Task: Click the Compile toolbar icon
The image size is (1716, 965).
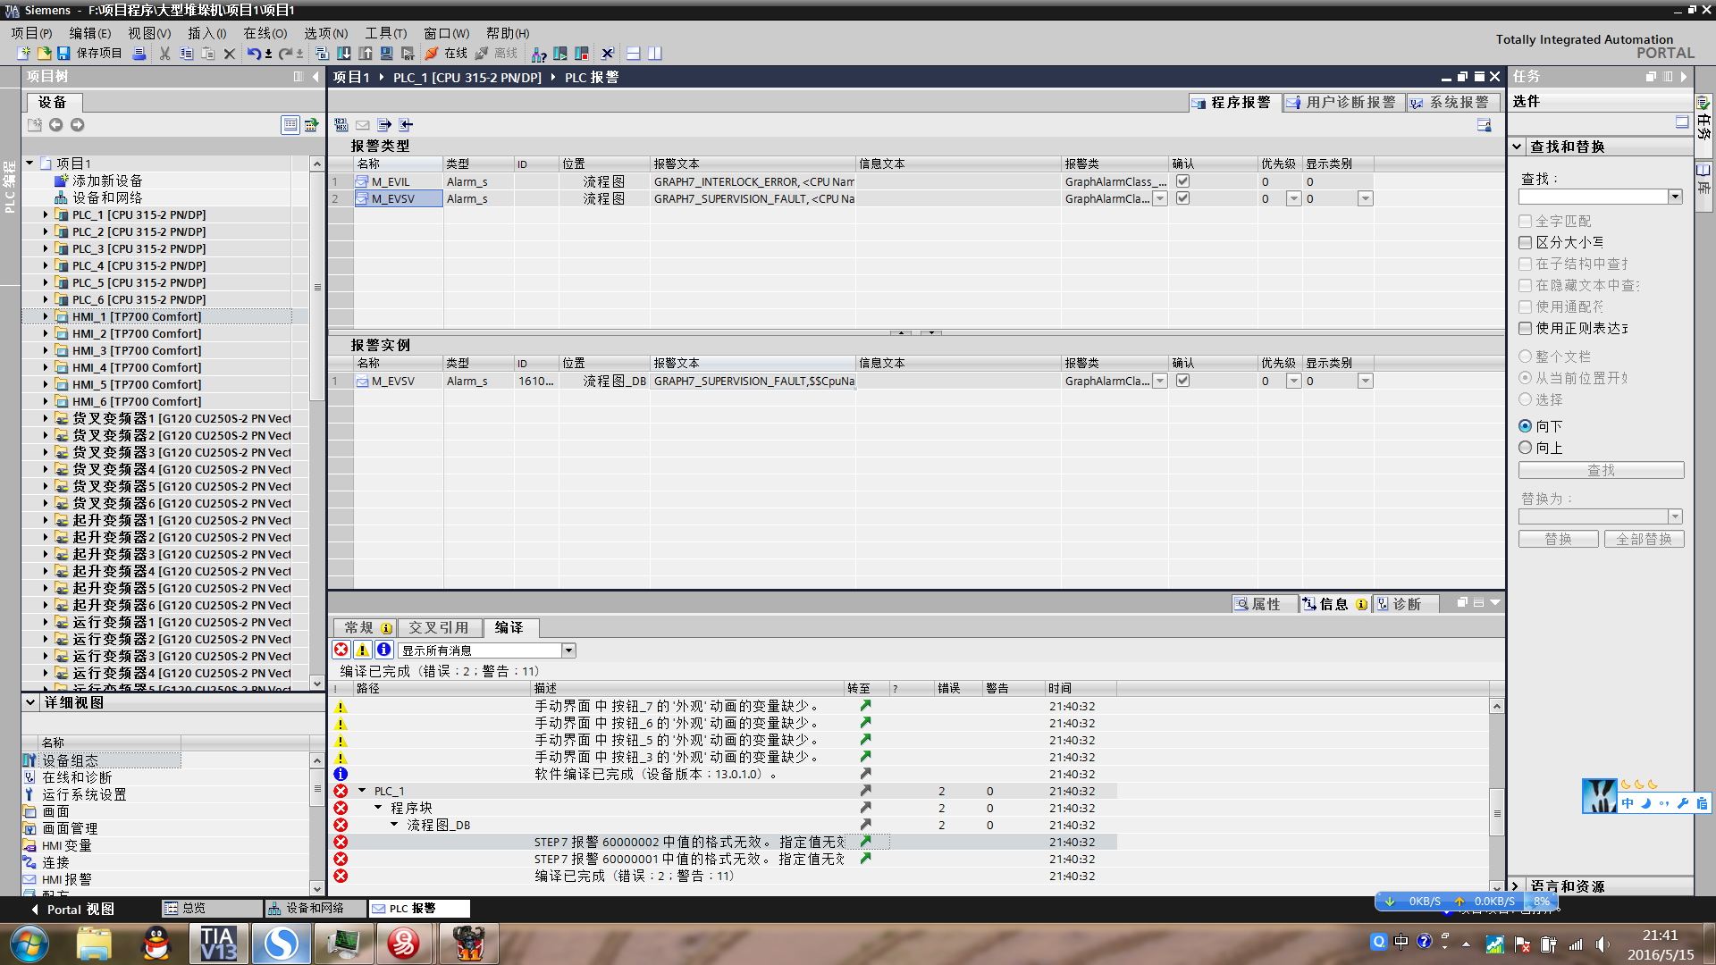Action: (x=323, y=54)
